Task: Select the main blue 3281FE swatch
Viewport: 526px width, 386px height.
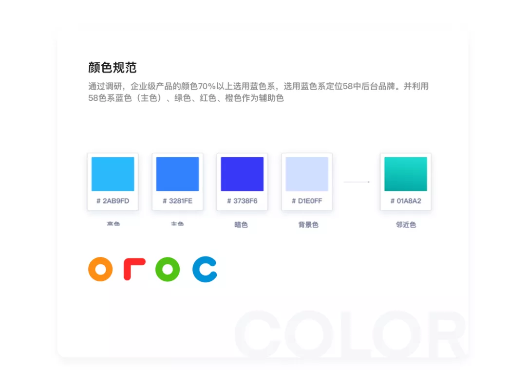Action: tap(177, 174)
